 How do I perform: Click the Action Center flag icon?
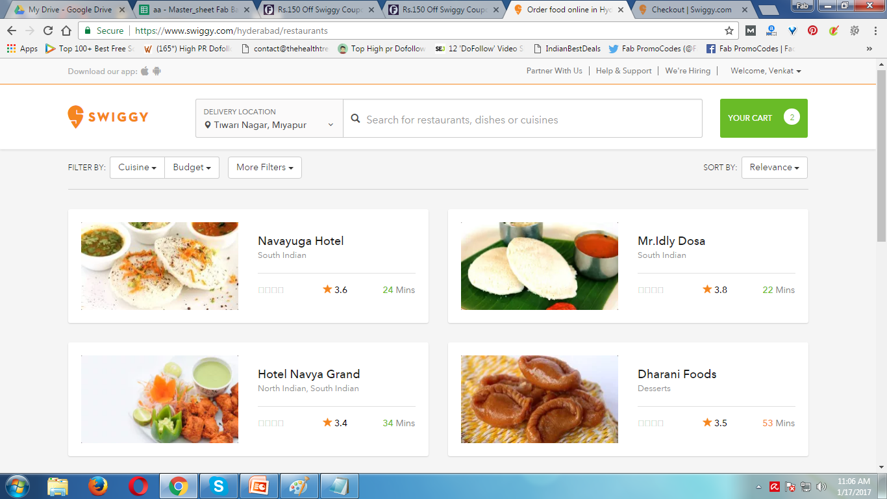790,487
